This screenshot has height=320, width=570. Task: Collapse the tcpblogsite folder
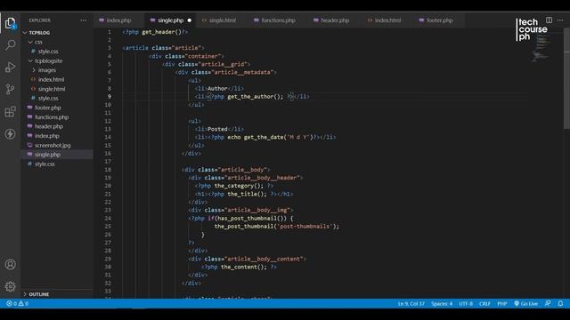pos(57,61)
